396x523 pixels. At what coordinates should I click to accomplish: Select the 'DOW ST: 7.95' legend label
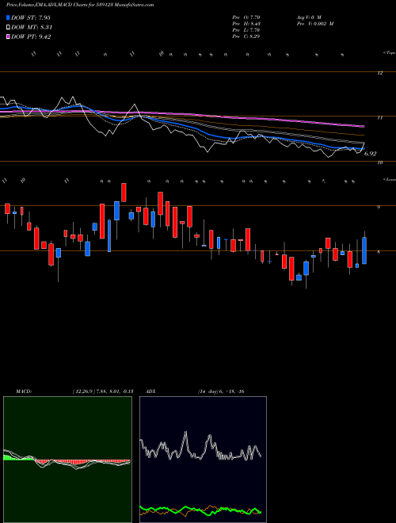[x=31, y=17]
